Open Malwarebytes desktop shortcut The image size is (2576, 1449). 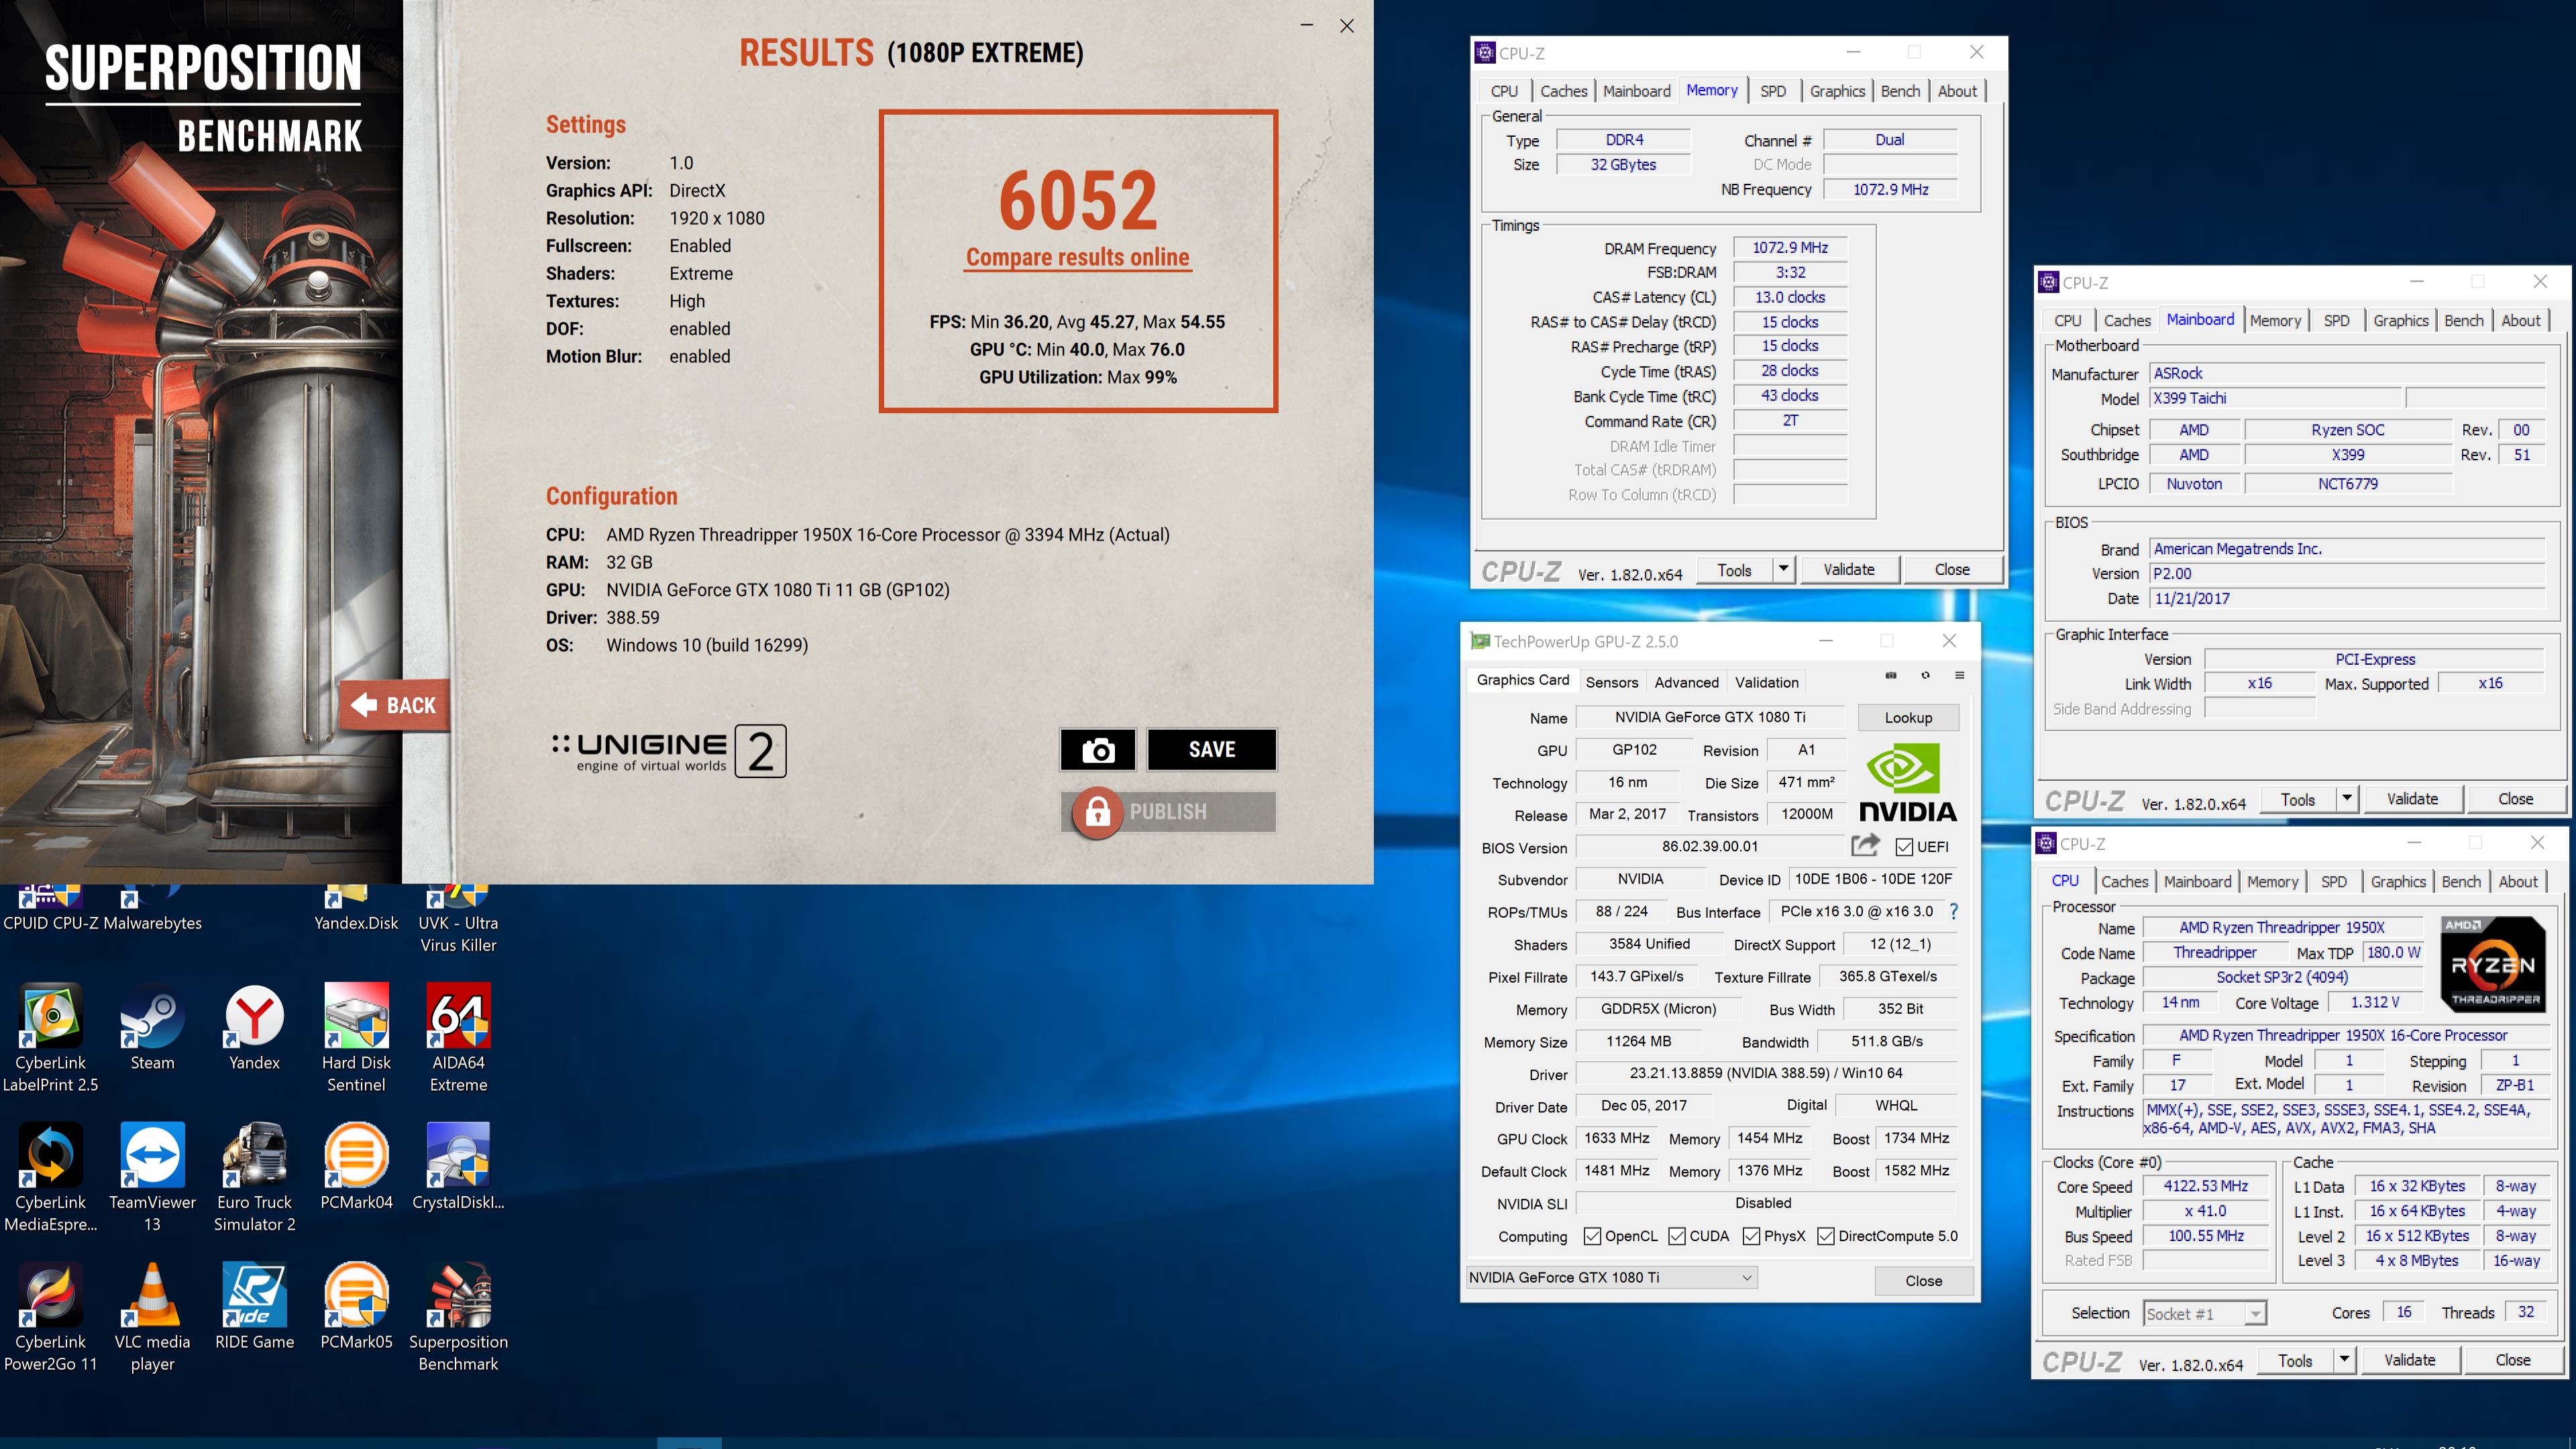click(152, 909)
